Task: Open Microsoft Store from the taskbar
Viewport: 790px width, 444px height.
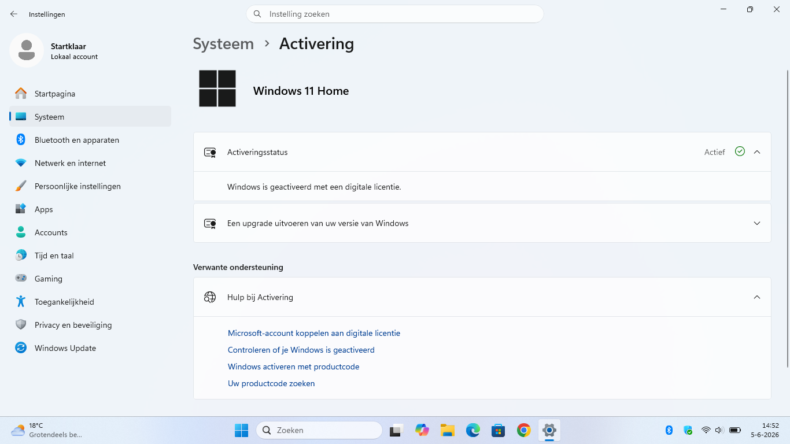Action: pyautogui.click(x=499, y=430)
